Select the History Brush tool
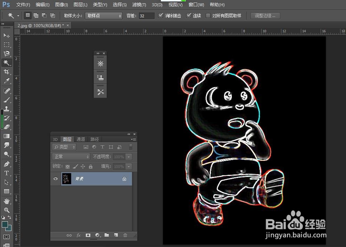This screenshot has width=346, height=247. click(6, 118)
